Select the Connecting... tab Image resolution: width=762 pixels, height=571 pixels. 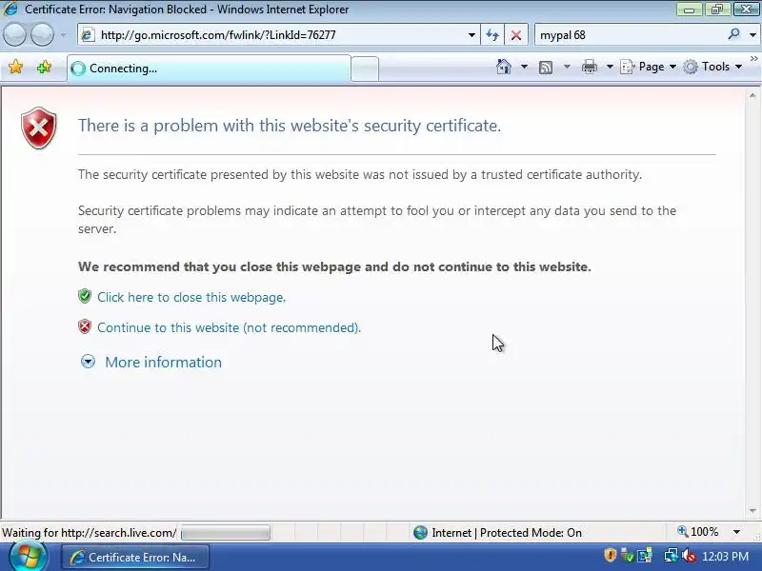(209, 69)
